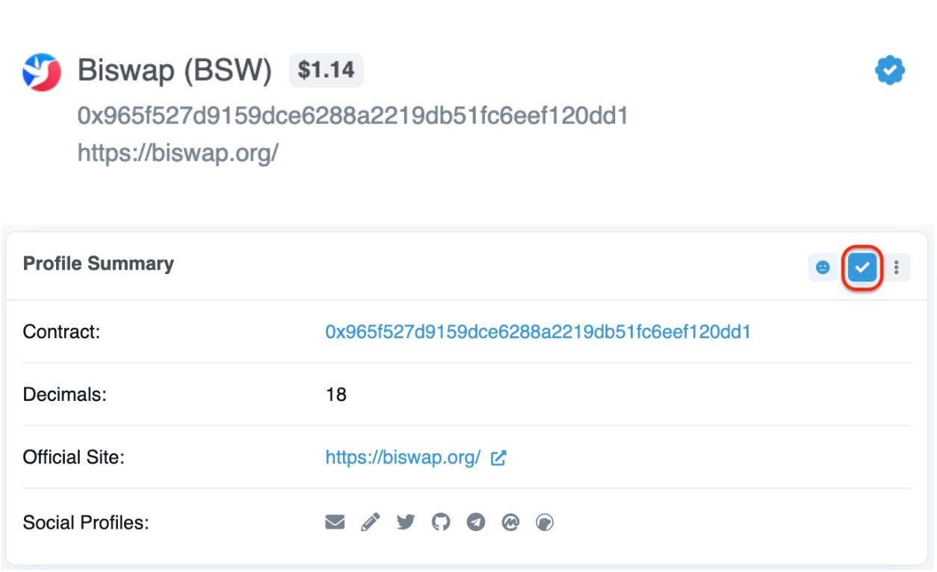Click the Profile Summary heading
Image resolution: width=937 pixels, height=572 pixels.
(x=98, y=264)
